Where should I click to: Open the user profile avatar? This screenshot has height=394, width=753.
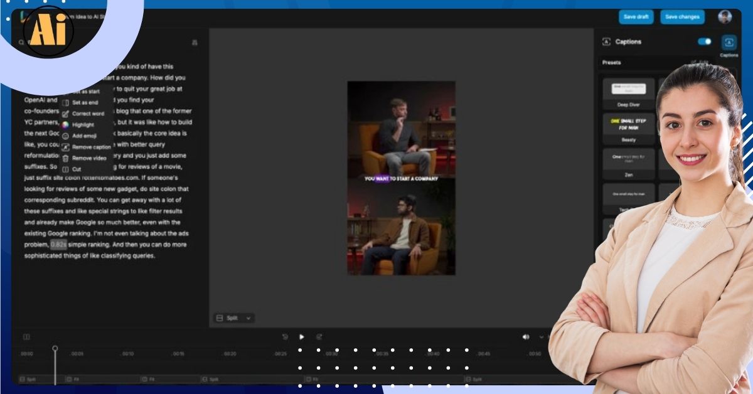(x=725, y=17)
